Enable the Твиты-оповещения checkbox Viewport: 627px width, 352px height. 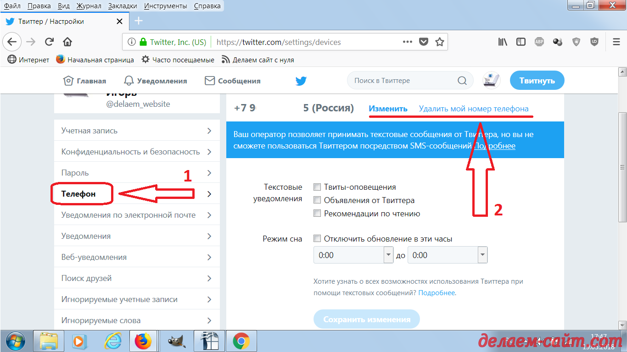tap(317, 187)
